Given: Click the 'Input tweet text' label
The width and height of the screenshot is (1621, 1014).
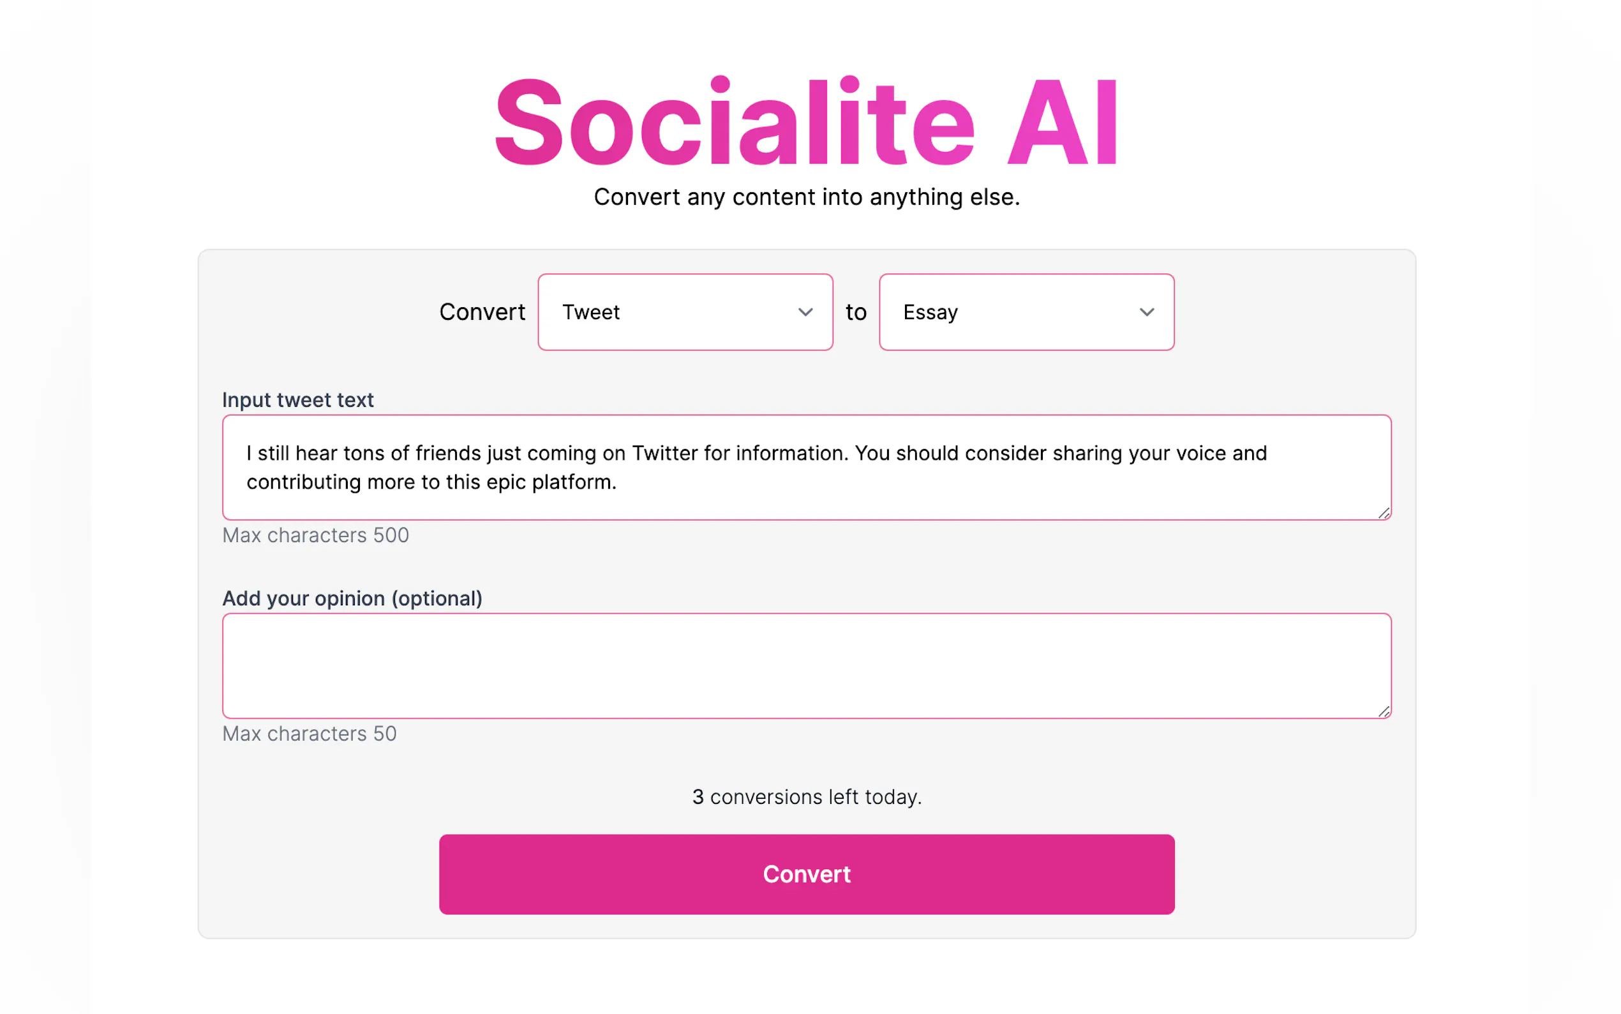Looking at the screenshot, I should [x=297, y=400].
